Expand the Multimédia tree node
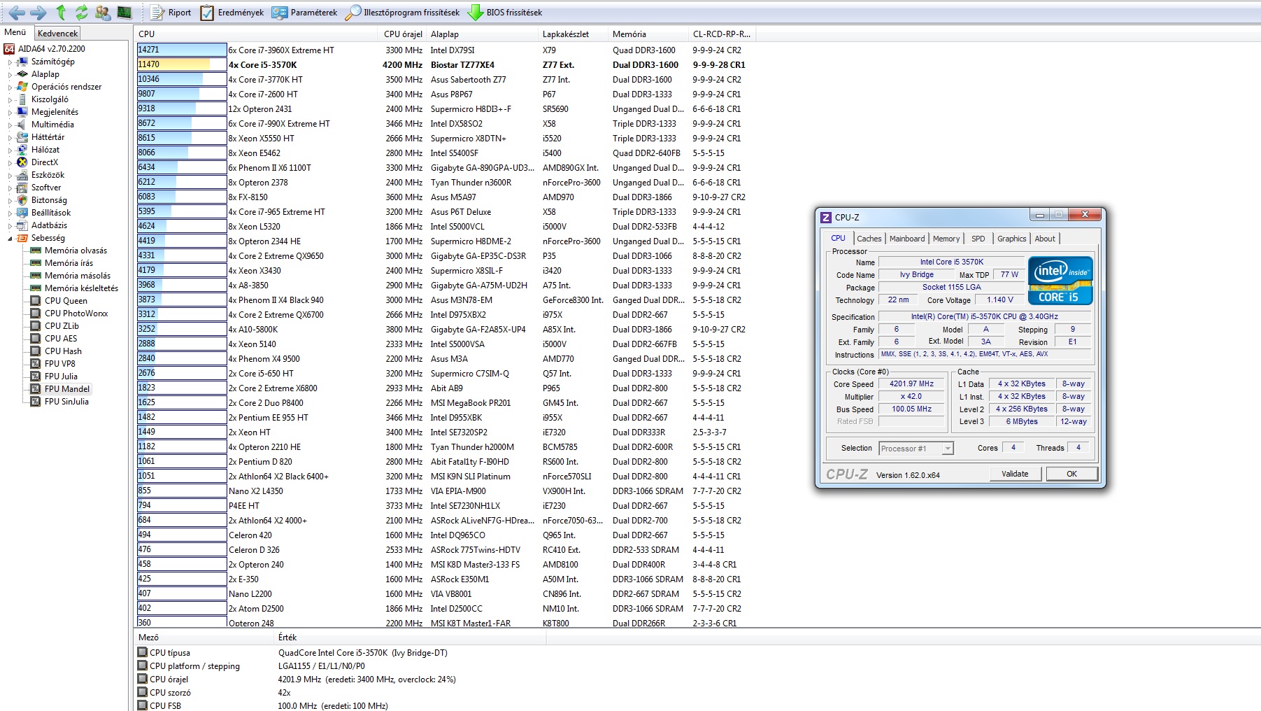The image size is (1261, 711). 10,125
